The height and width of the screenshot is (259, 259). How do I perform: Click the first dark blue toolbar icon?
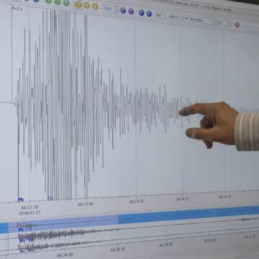pos(142,13)
